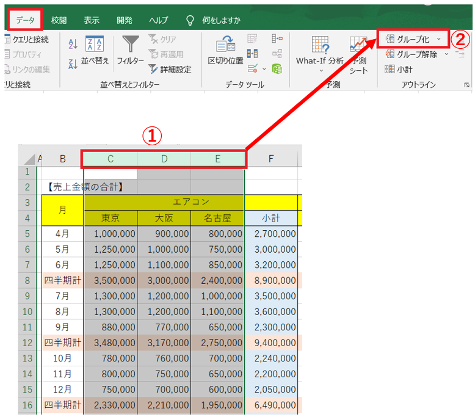
Task: Click the 月 header cell
Action: pos(62,210)
